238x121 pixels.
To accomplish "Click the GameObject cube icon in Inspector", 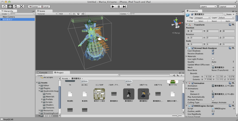I will point(188,15).
